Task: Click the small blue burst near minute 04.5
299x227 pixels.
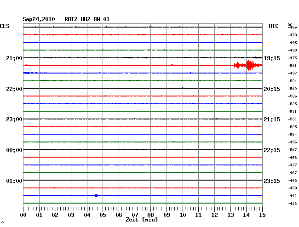Action: point(96,195)
